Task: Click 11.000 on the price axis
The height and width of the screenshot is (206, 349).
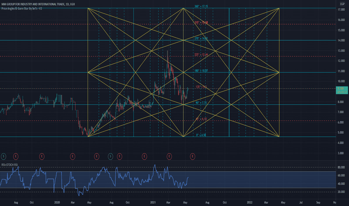Action: click(x=341, y=71)
